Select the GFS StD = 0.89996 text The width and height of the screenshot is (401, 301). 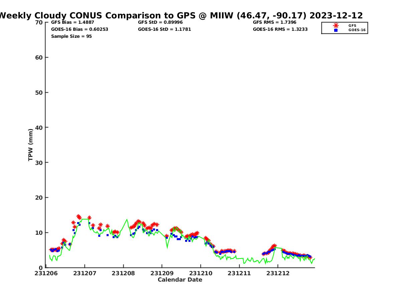coord(160,22)
